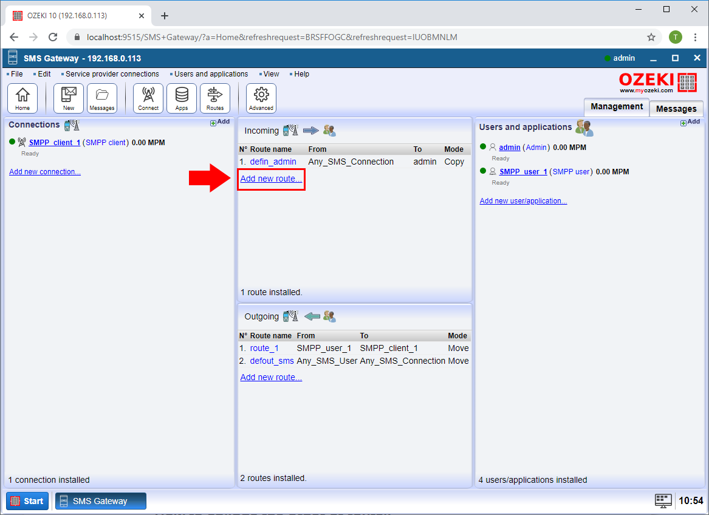Click the monitor icon in Ozeki taskbar
Screen dimensions: 709x515
click(663, 501)
